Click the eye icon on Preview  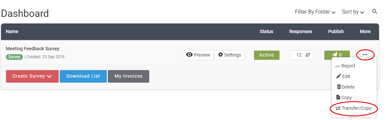189,55
